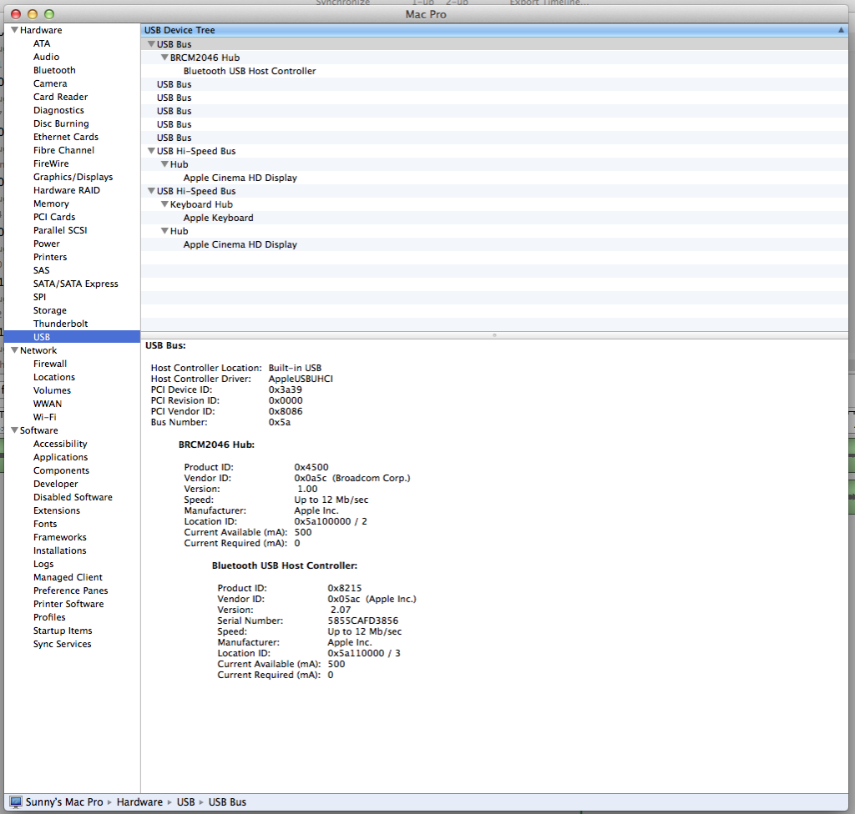
Task: Select Volumes under Network
Action: click(52, 390)
